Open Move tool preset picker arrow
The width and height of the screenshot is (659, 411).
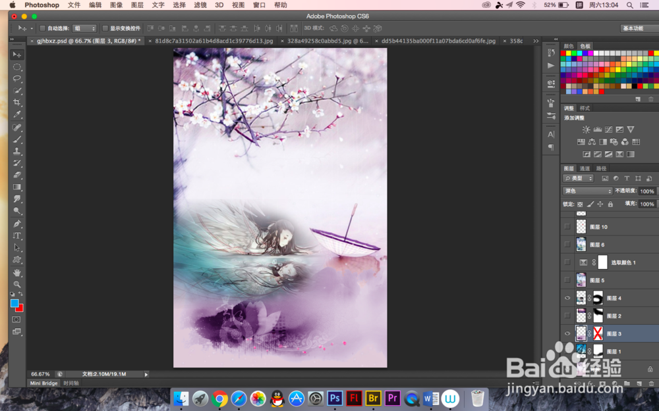pyautogui.click(x=32, y=28)
